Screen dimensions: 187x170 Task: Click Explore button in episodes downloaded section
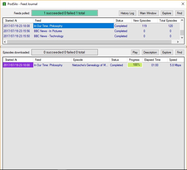pyautogui.click(x=167, y=52)
